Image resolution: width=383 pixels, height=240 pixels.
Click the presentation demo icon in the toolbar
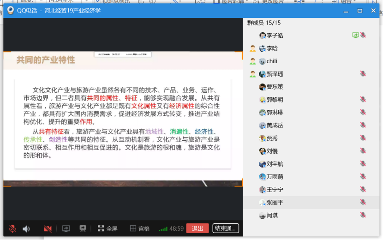[x=83, y=228]
